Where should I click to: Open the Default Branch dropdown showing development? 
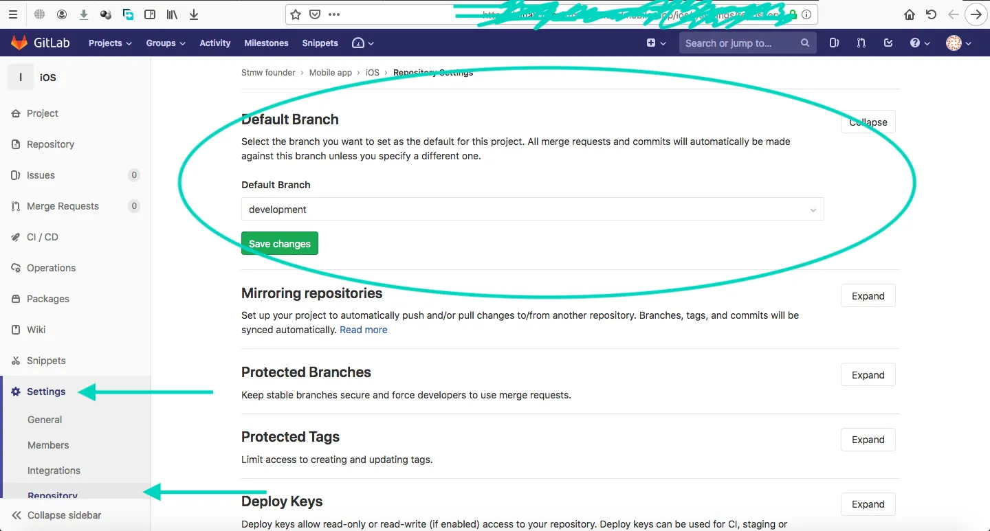[532, 209]
